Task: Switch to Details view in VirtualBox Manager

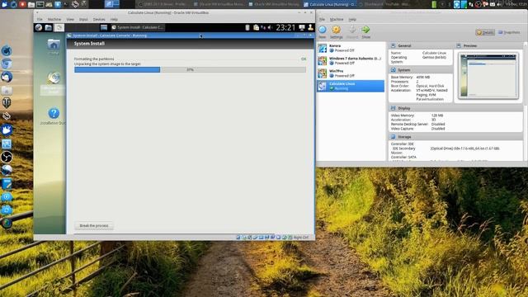Action: 485,32
